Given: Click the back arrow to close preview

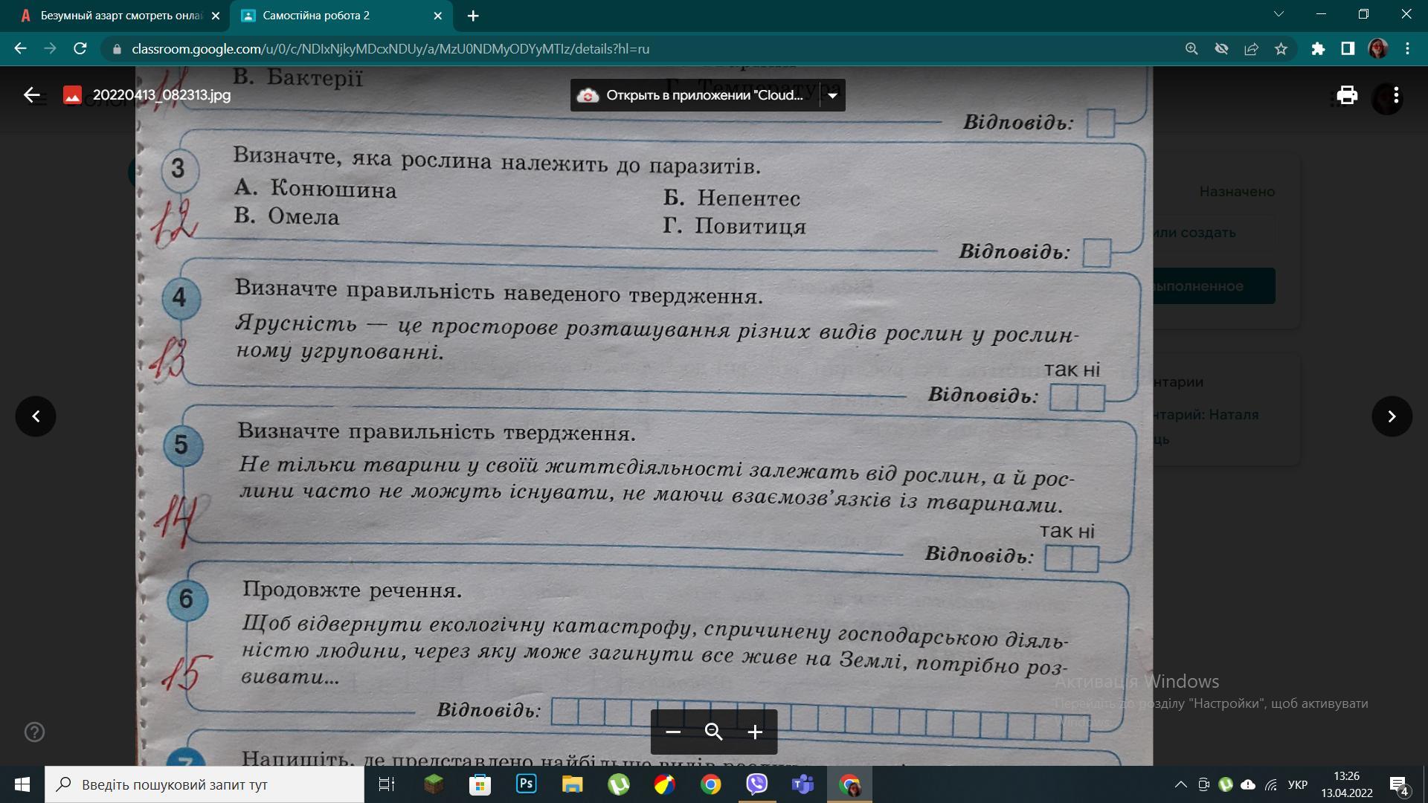Looking at the screenshot, I should tap(31, 95).
